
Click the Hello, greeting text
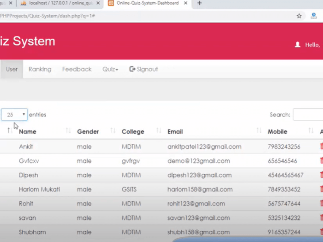pyautogui.click(x=312, y=45)
